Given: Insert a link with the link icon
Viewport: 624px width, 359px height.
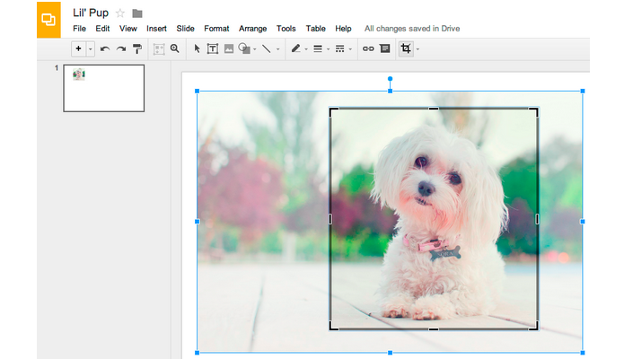Looking at the screenshot, I should tap(368, 48).
